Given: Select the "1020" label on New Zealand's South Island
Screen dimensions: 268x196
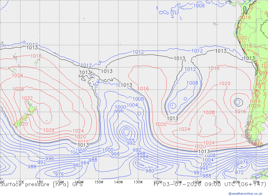Looking at the screenshot, I should point(22,124).
